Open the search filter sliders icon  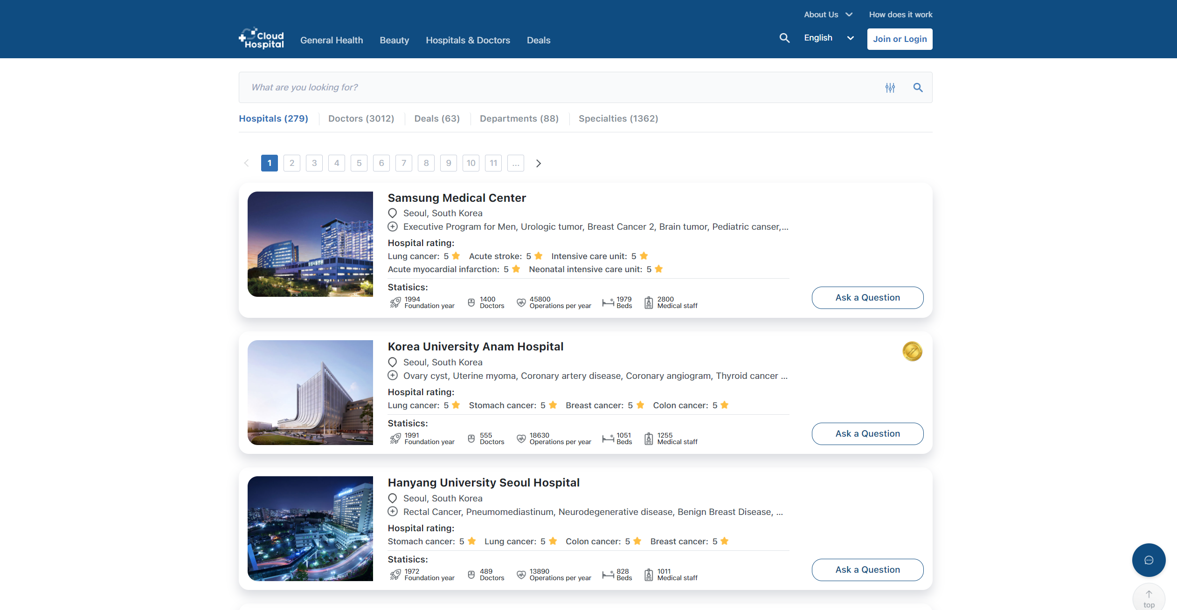(890, 88)
